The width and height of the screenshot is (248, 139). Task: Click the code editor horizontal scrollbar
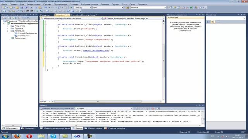tap(98, 102)
